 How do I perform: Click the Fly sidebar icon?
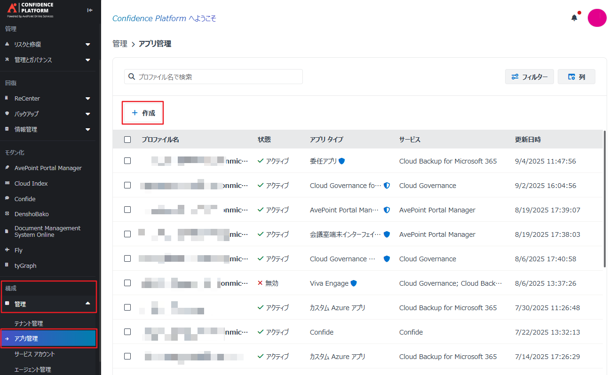(7, 250)
